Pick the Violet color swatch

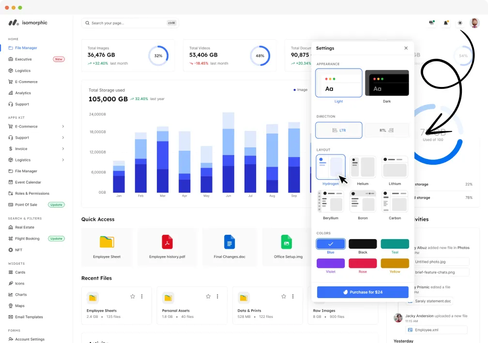pyautogui.click(x=331, y=263)
